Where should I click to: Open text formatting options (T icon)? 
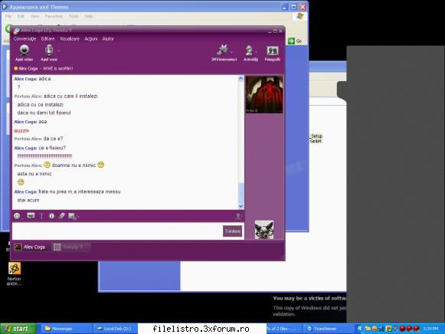coord(41,216)
